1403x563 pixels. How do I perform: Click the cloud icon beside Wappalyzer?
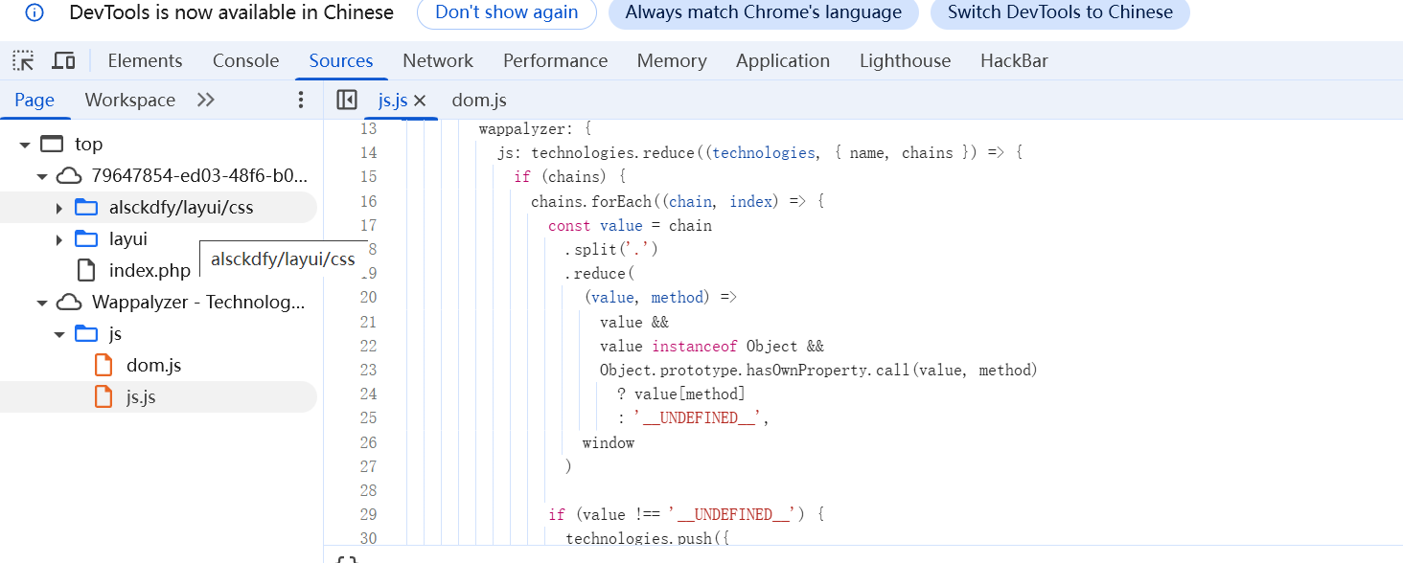coord(69,303)
